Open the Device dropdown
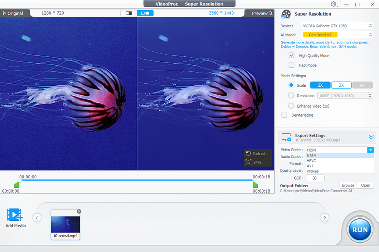The image size is (379, 252). 337,26
